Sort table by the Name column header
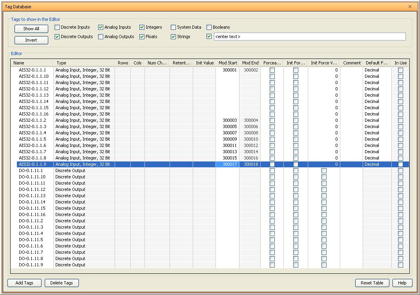This screenshot has height=295, width=420. [31, 63]
